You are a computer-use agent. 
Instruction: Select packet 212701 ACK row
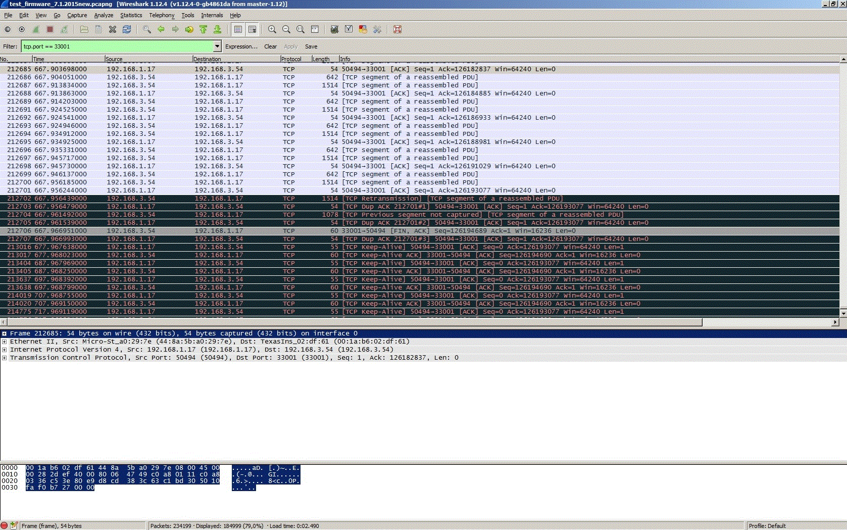419,190
